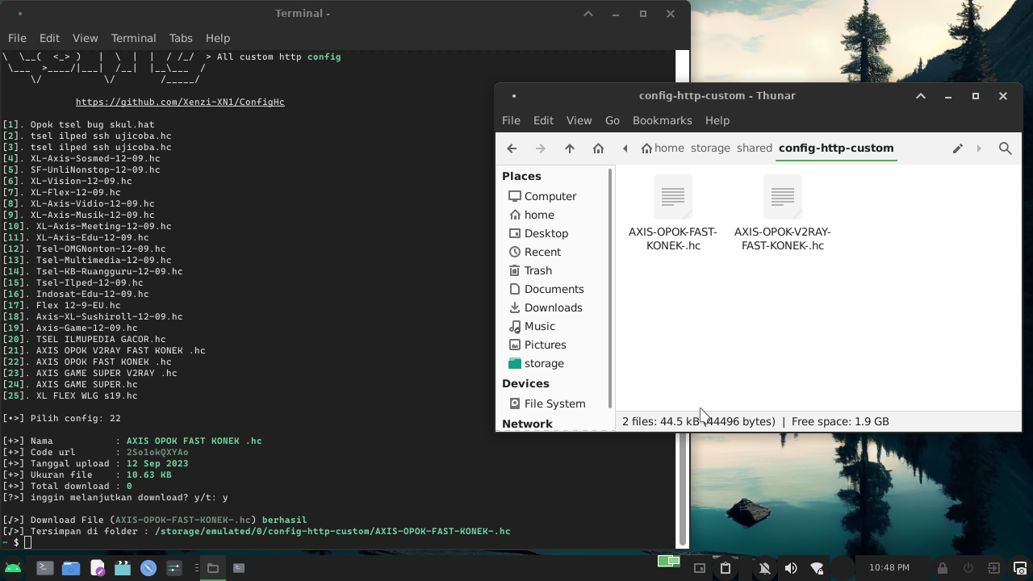Click the pencil icon to edit path
The height and width of the screenshot is (581, 1033).
(x=957, y=148)
